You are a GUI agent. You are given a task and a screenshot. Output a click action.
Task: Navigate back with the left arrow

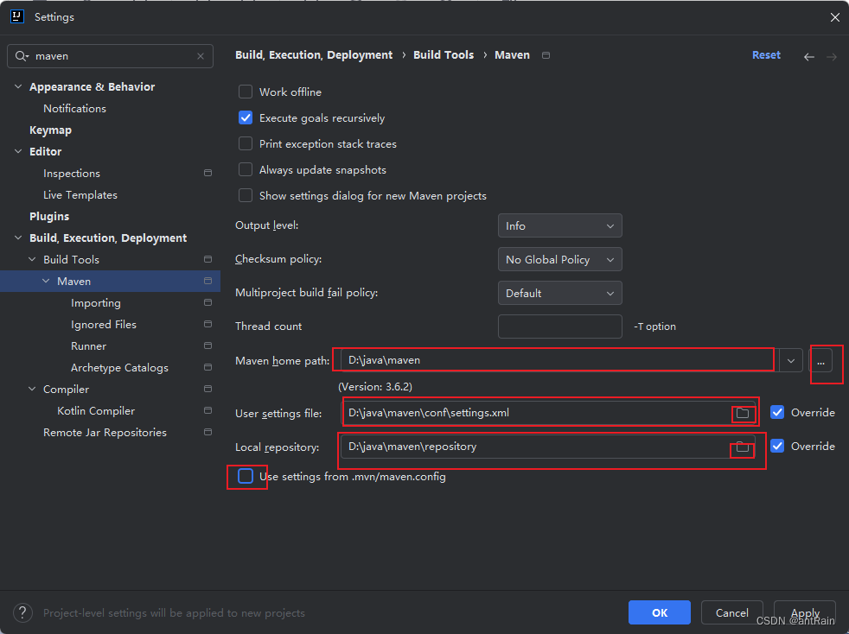coord(809,57)
